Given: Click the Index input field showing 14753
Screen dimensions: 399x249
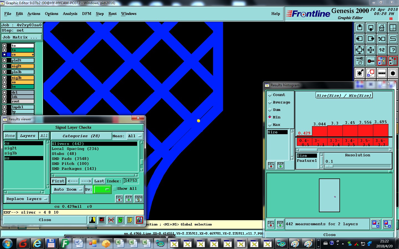Looking at the screenshot, I should 131,181.
